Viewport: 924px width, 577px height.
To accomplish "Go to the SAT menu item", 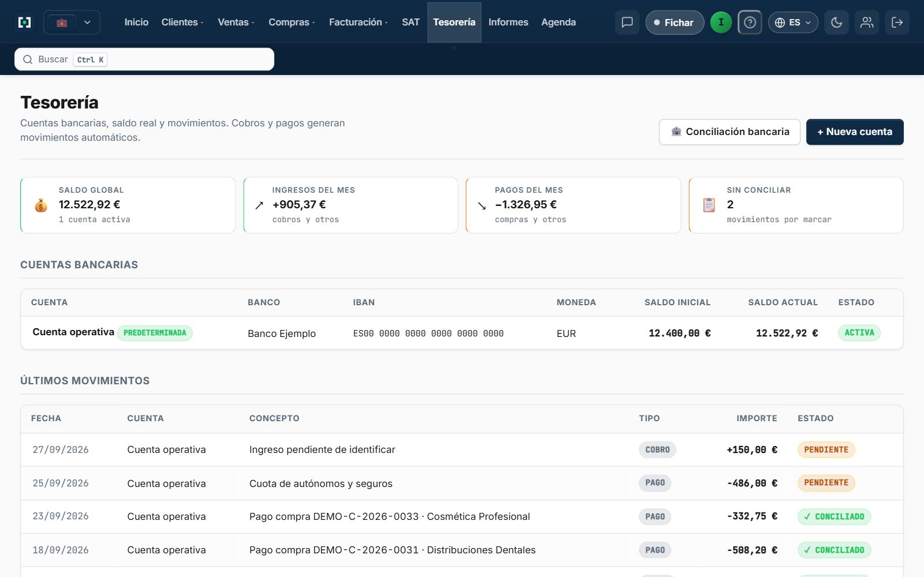I will [411, 23].
